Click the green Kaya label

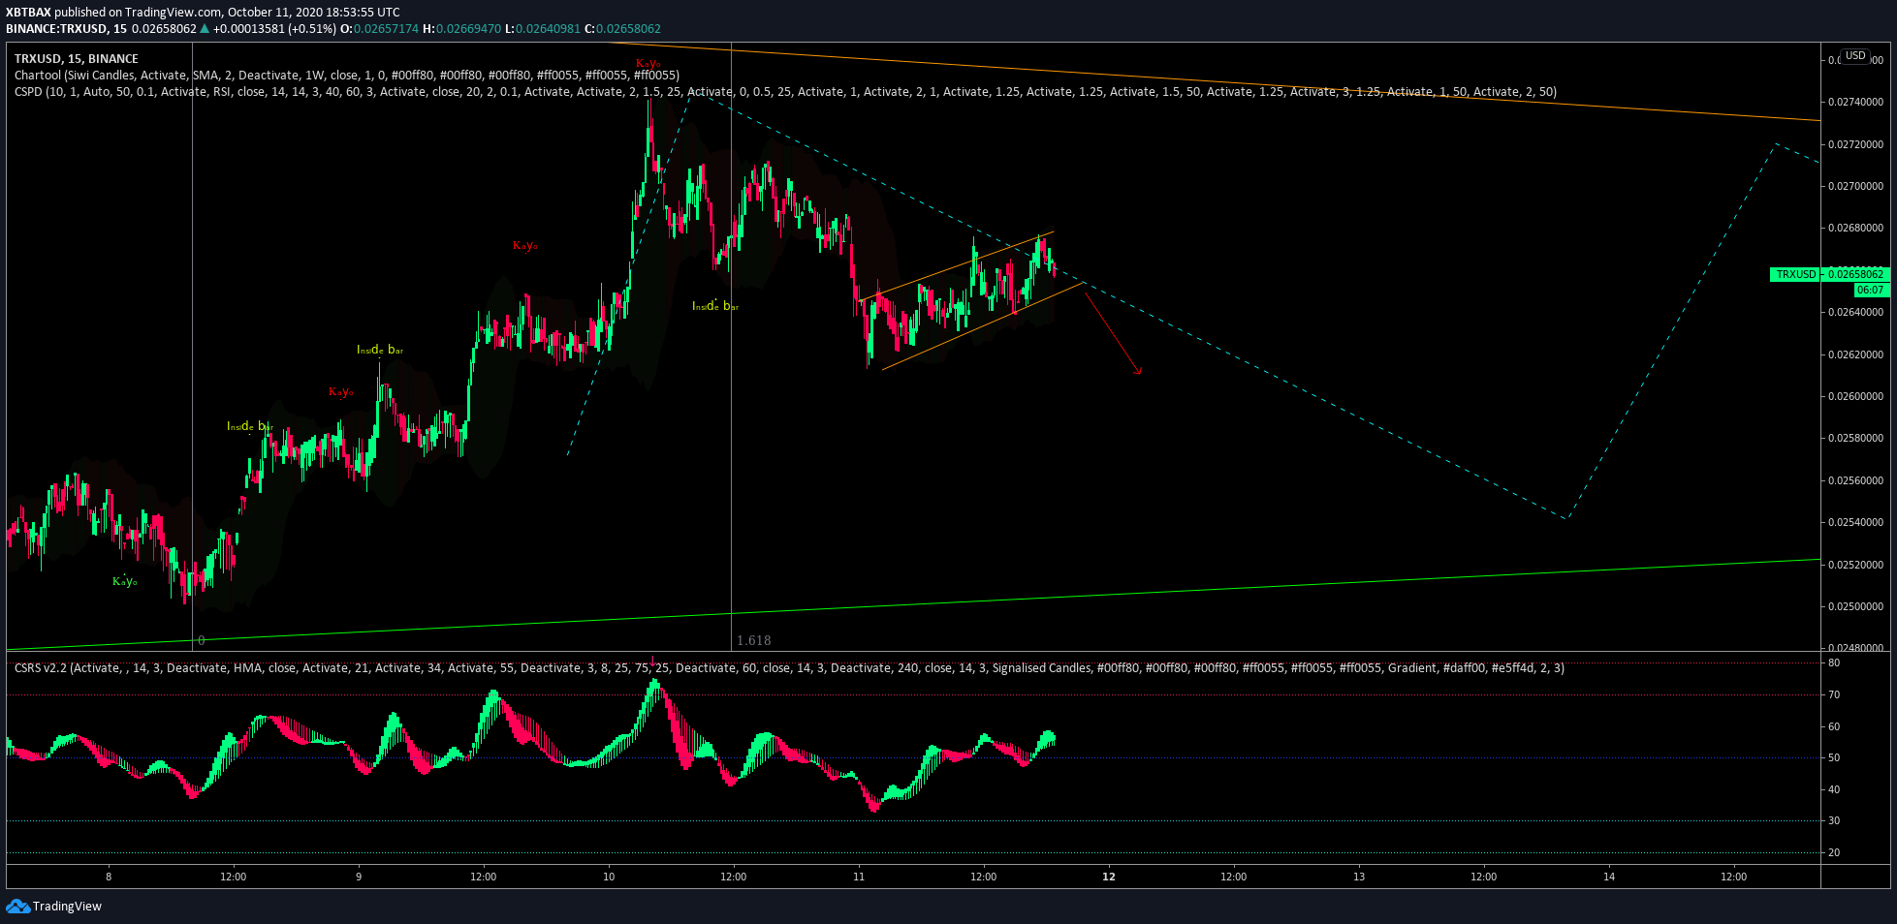[x=125, y=581]
